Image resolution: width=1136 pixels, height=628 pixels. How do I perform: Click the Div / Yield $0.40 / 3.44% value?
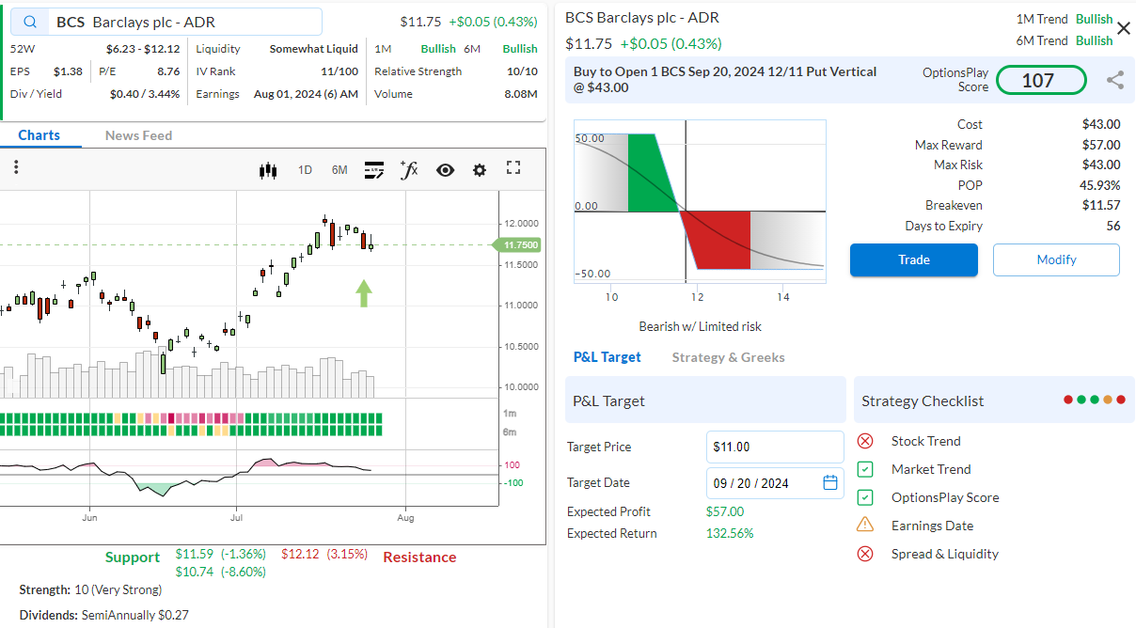(x=145, y=94)
